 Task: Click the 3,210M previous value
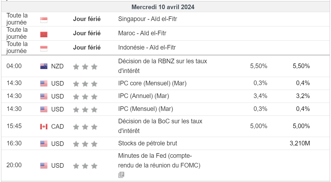point(300,143)
